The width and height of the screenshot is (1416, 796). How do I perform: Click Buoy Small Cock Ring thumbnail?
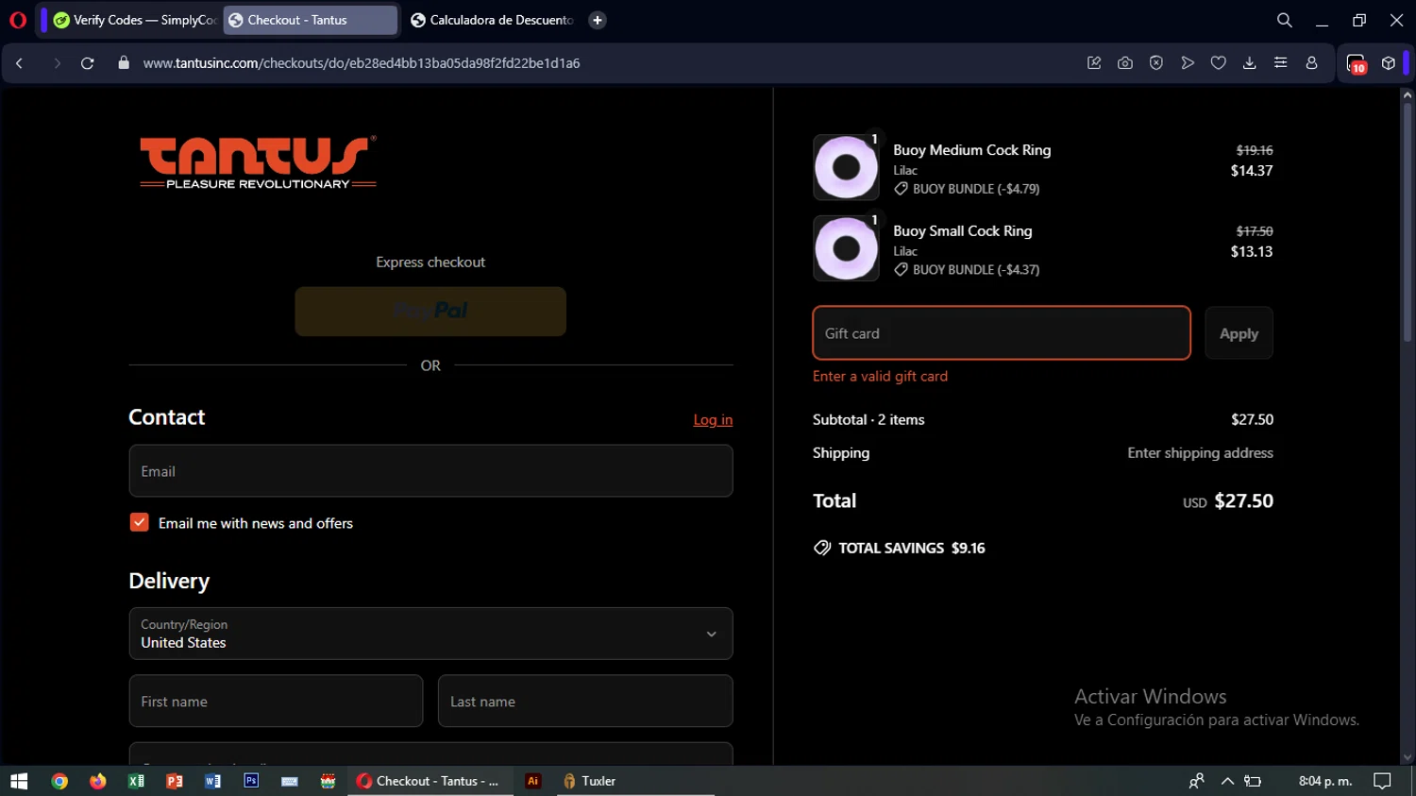pos(846,248)
